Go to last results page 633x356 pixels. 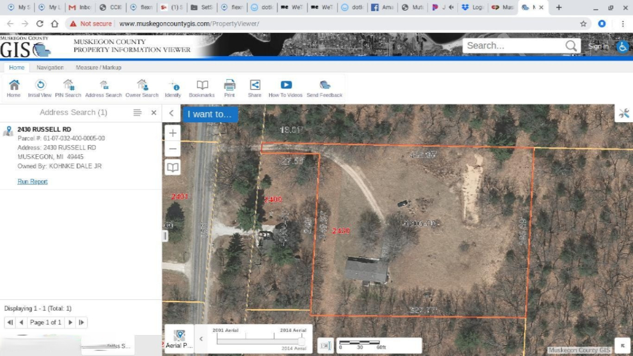tap(81, 323)
